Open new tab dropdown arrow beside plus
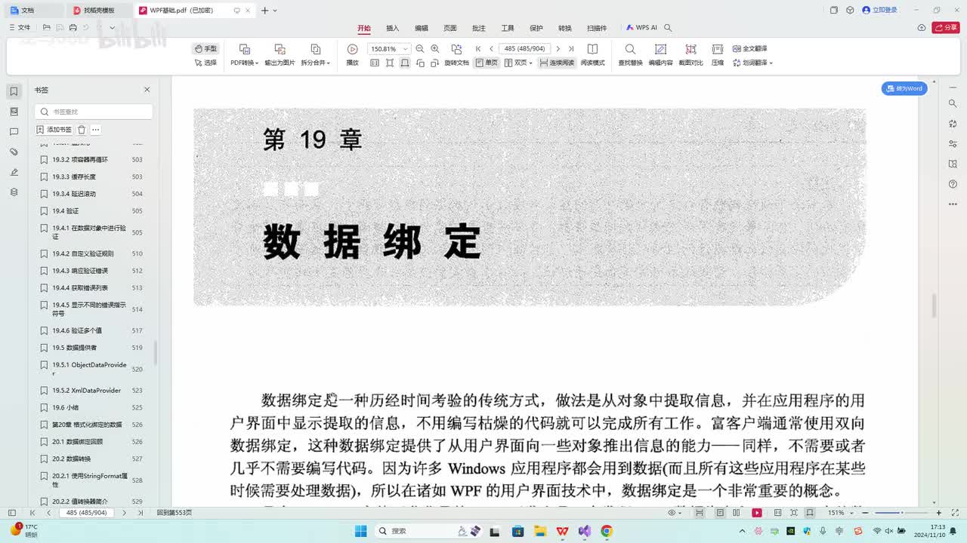 tap(274, 11)
